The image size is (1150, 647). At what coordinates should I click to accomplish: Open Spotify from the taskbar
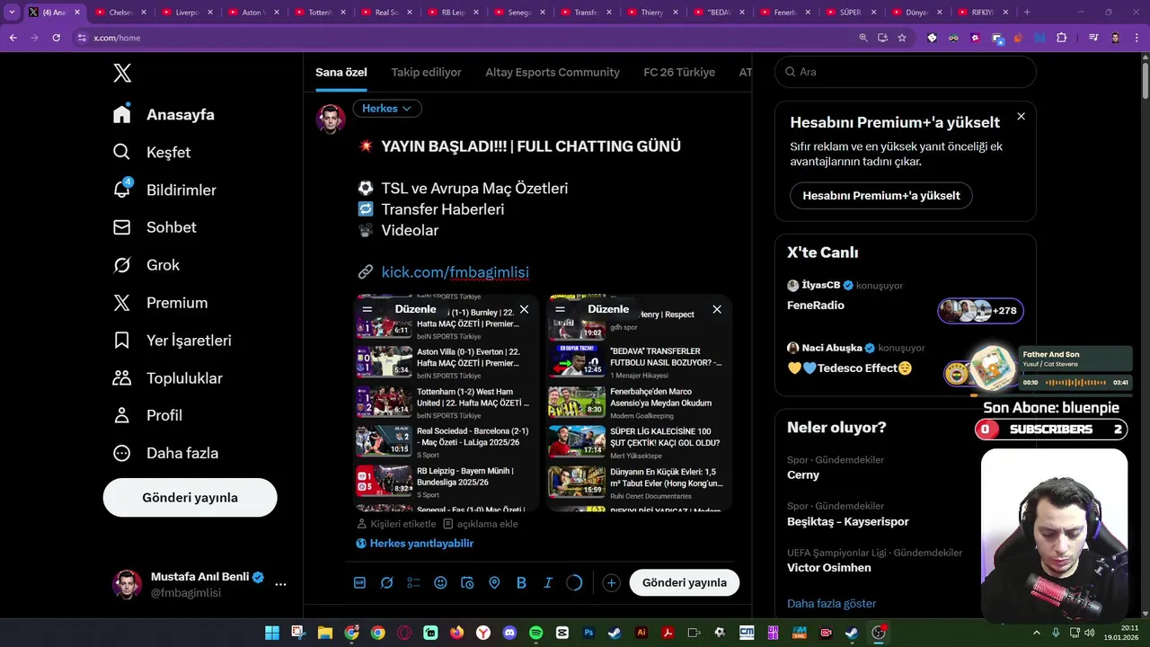pyautogui.click(x=536, y=633)
